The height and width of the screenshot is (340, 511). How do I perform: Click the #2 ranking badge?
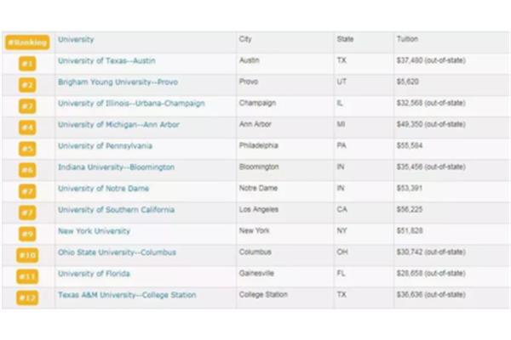point(27,85)
